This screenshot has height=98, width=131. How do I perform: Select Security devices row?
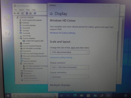(x=29, y=76)
